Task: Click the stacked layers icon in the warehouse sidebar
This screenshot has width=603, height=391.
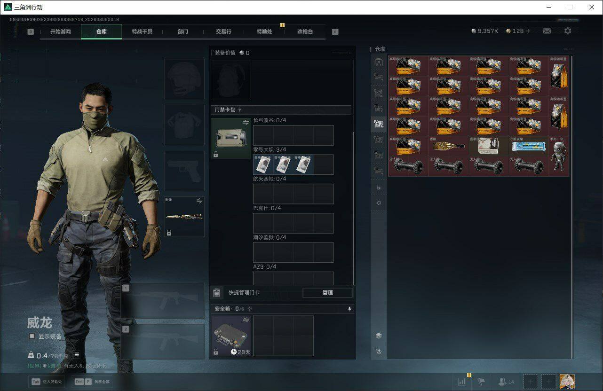Action: click(379, 336)
